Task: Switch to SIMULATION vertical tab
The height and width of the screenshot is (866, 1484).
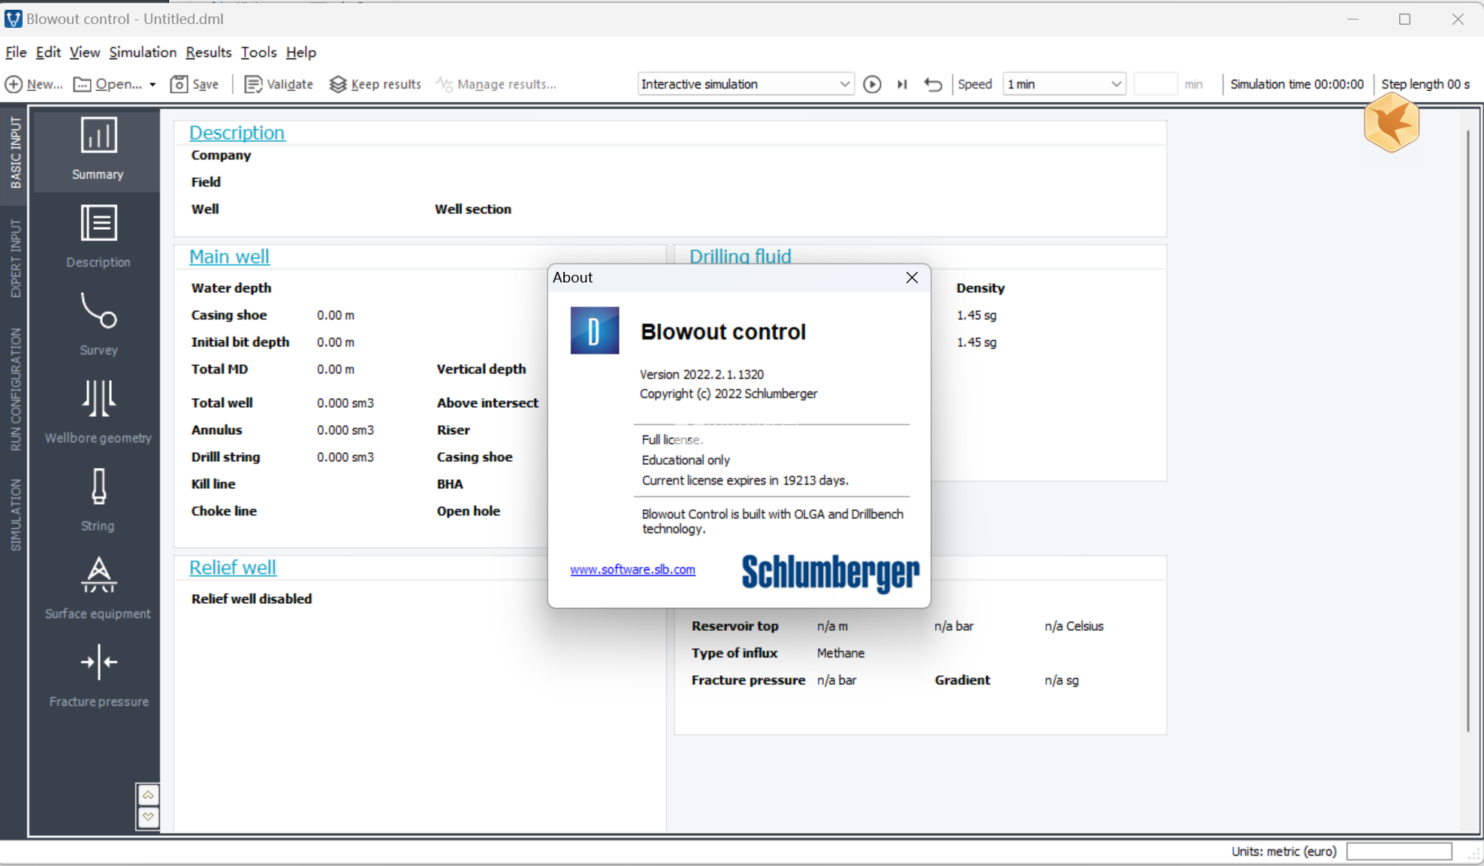Action: [15, 514]
